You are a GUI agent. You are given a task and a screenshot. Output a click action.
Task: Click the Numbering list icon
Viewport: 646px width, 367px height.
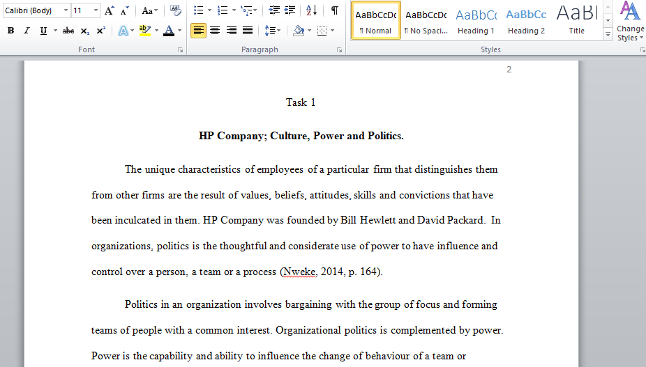point(223,10)
